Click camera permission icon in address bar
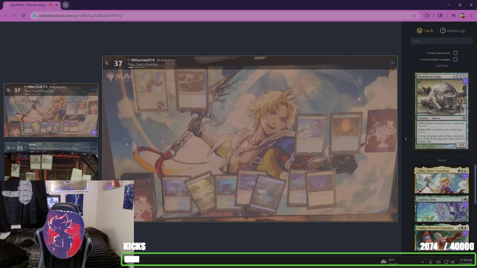 click(34, 16)
